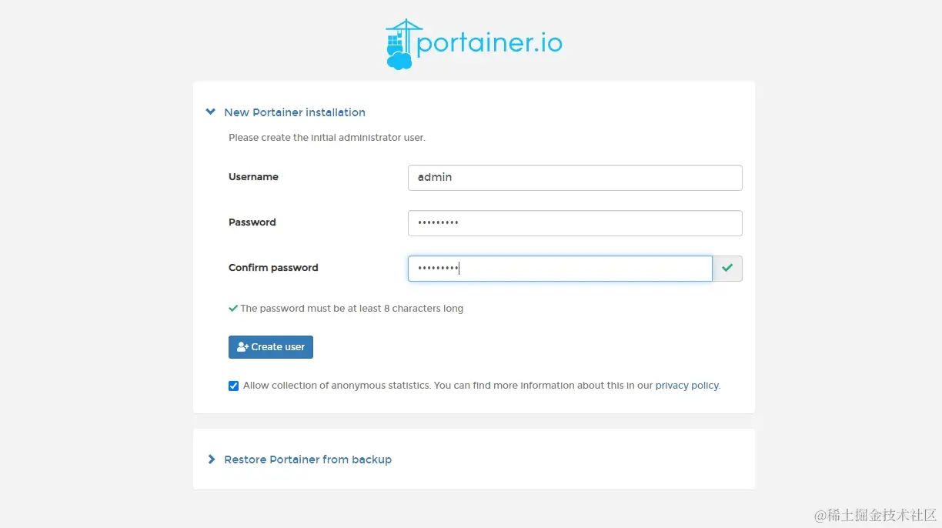Click the Username label
The image size is (942, 528).
tap(253, 177)
